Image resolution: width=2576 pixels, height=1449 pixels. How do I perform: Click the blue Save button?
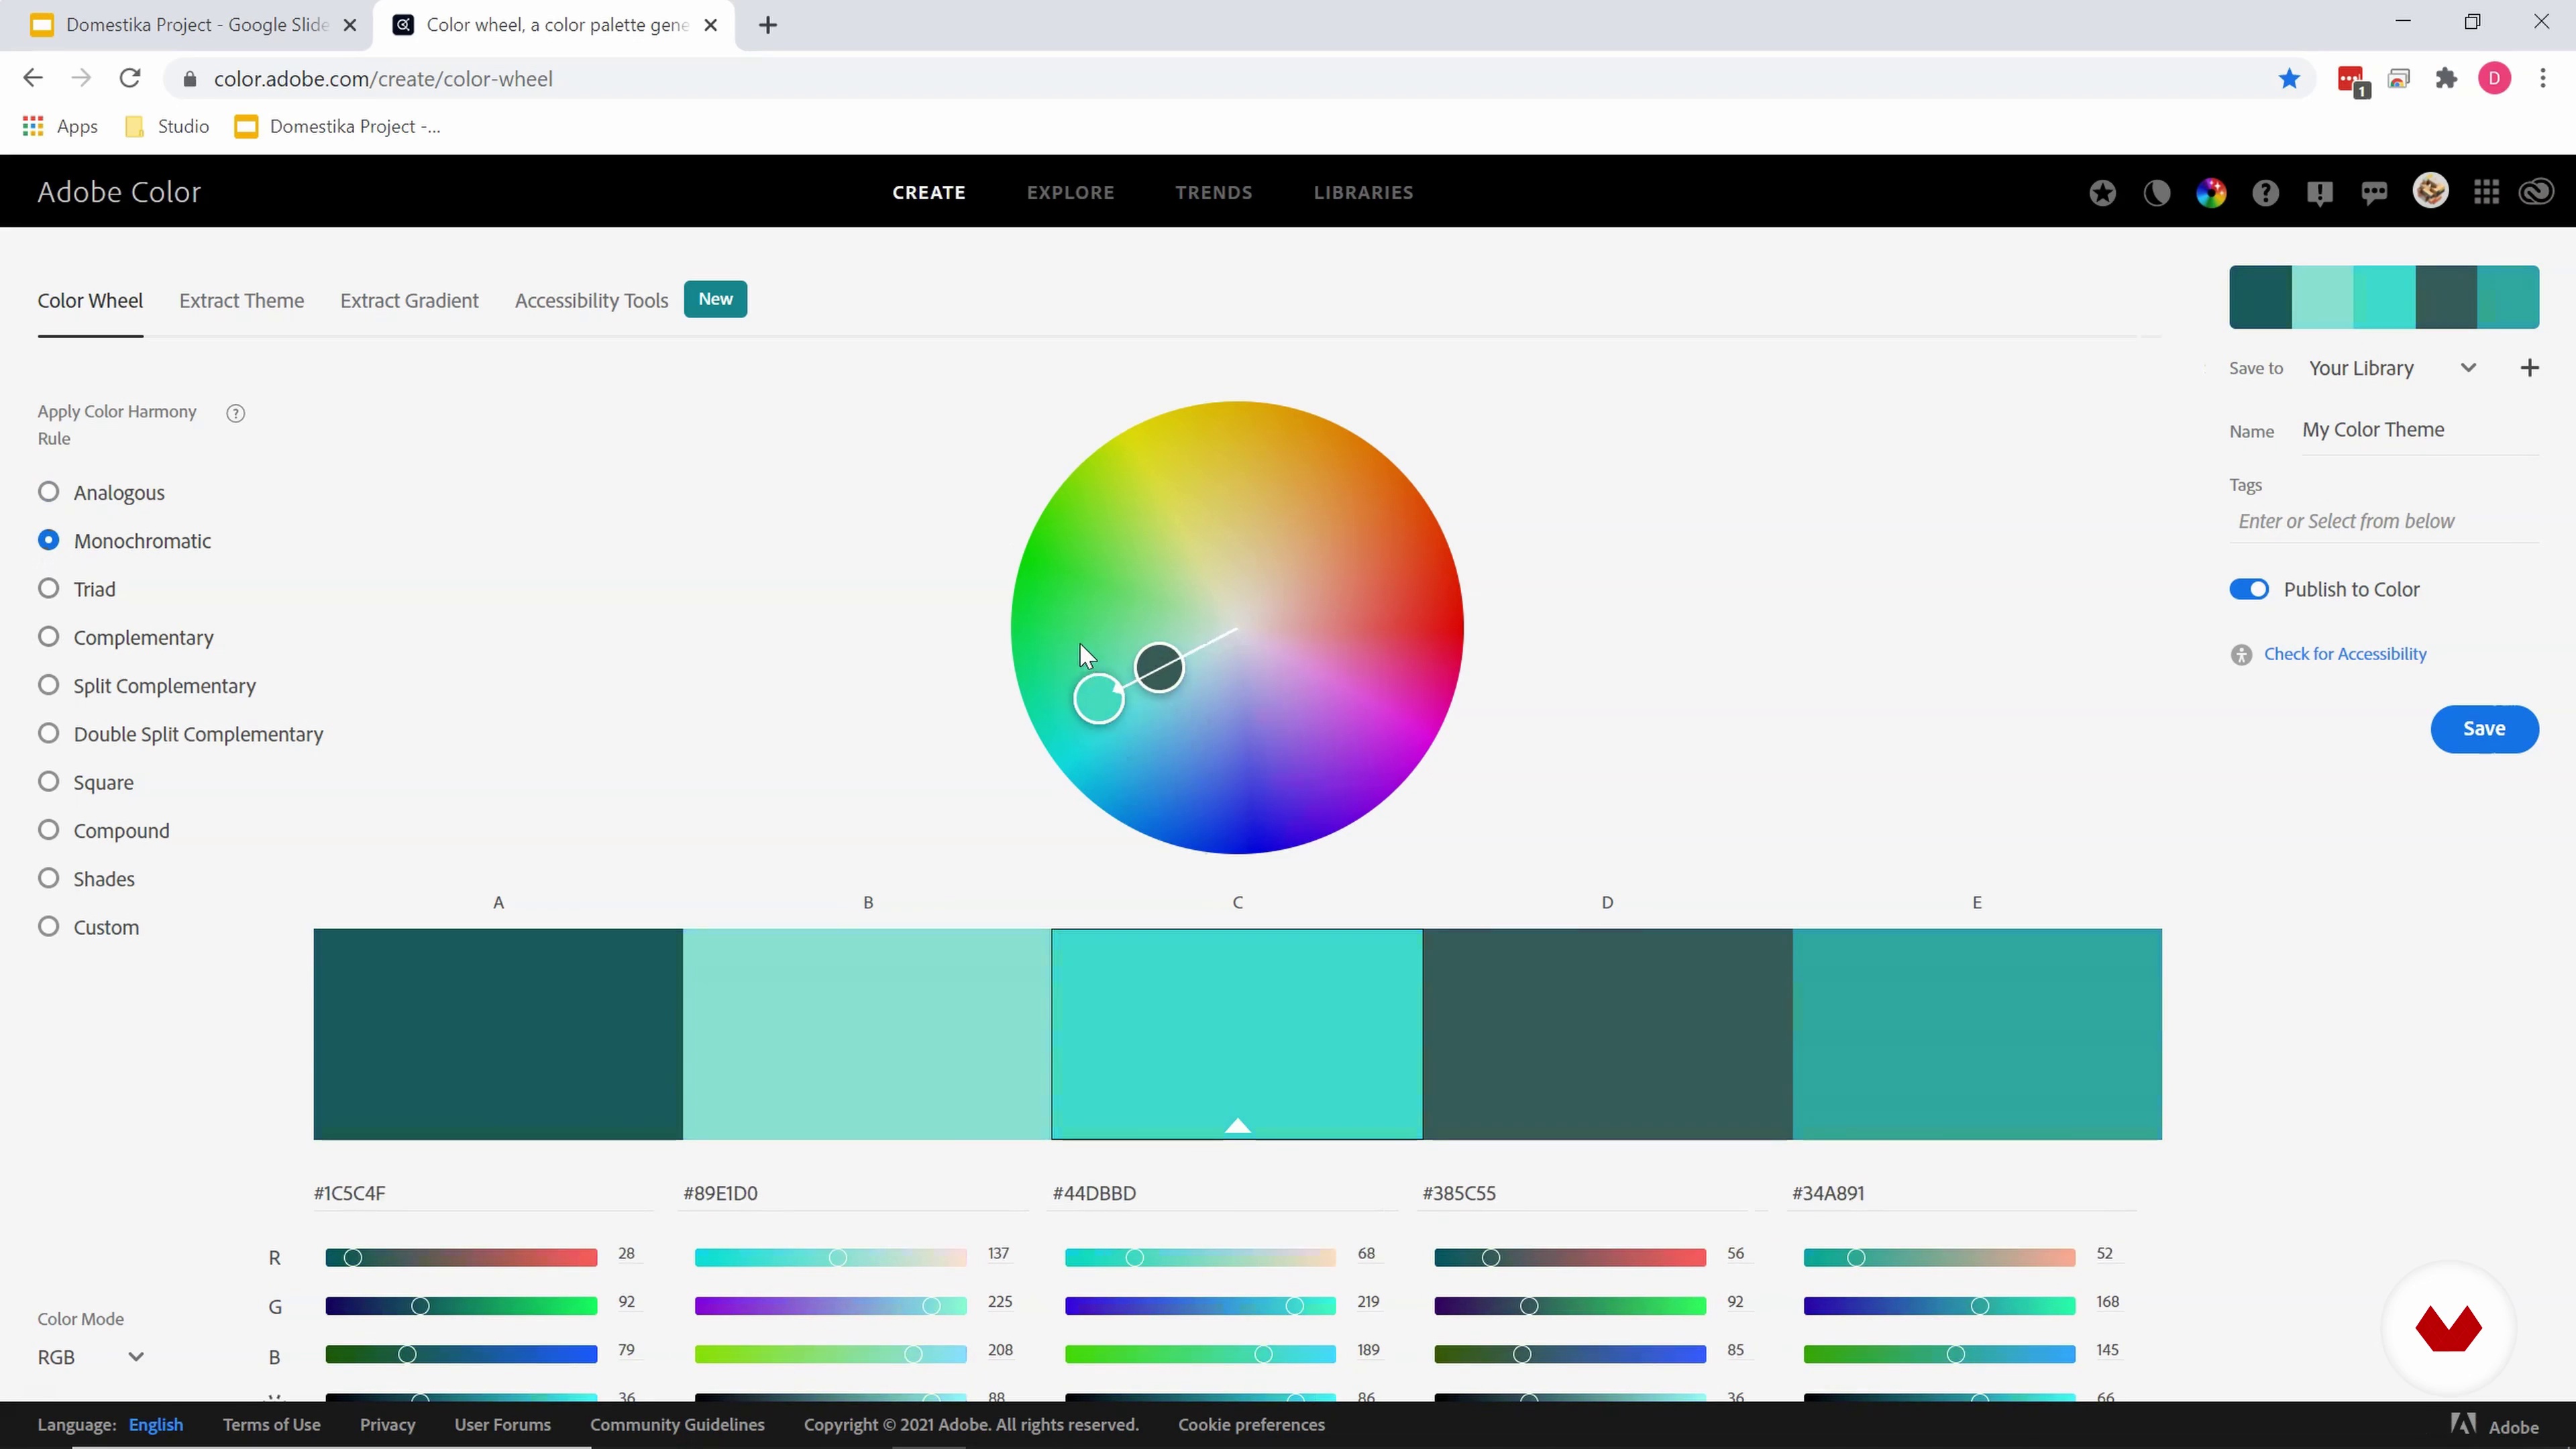point(2484,729)
